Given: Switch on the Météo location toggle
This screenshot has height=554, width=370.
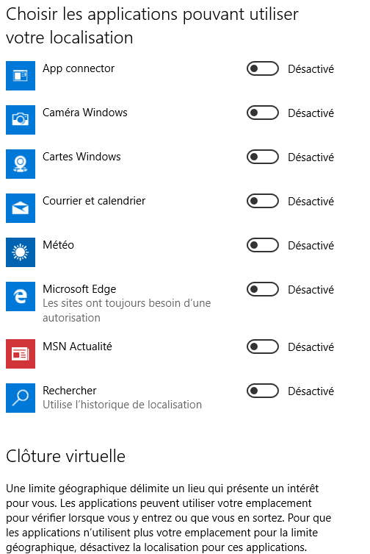Looking at the screenshot, I should coord(262,245).
